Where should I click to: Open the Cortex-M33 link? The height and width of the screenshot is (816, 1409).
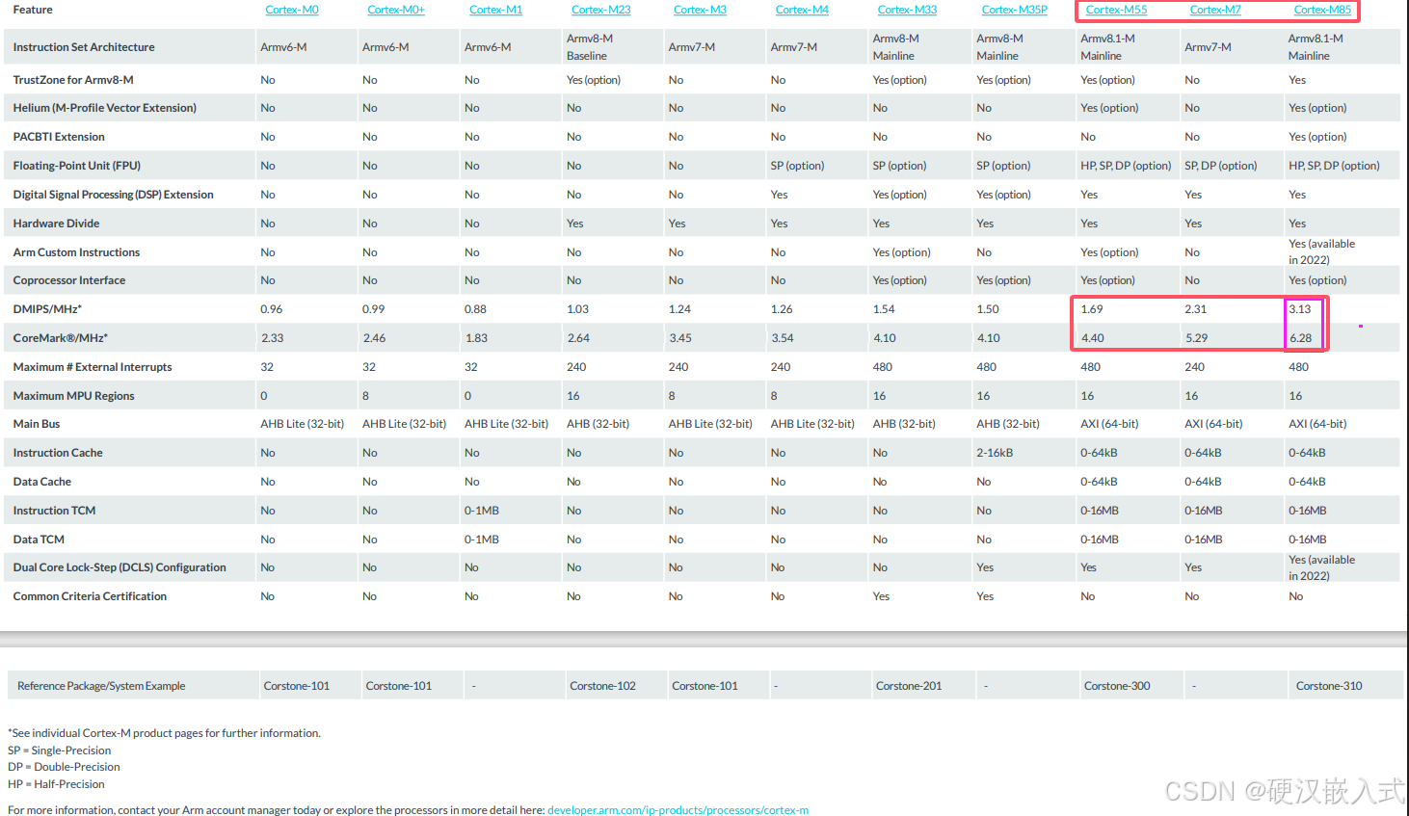pyautogui.click(x=907, y=10)
